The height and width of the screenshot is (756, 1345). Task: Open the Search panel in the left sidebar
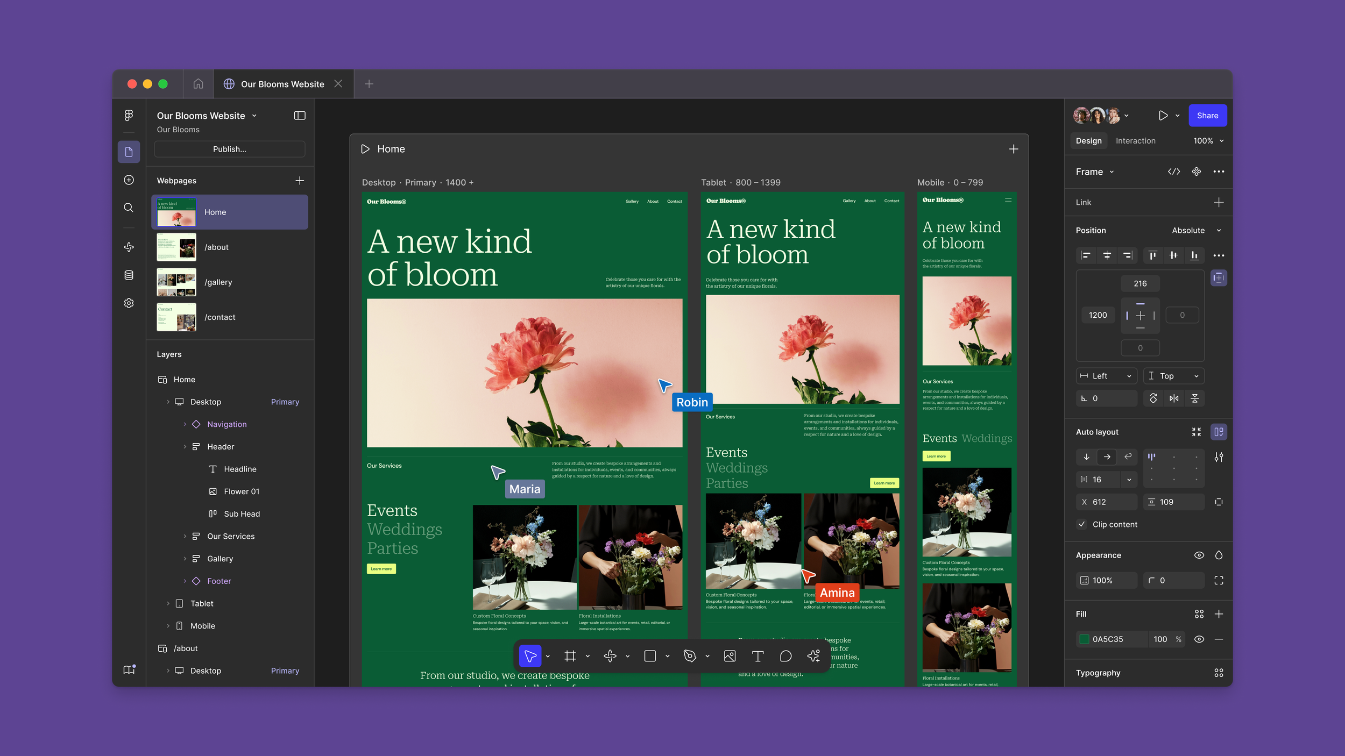tap(129, 208)
